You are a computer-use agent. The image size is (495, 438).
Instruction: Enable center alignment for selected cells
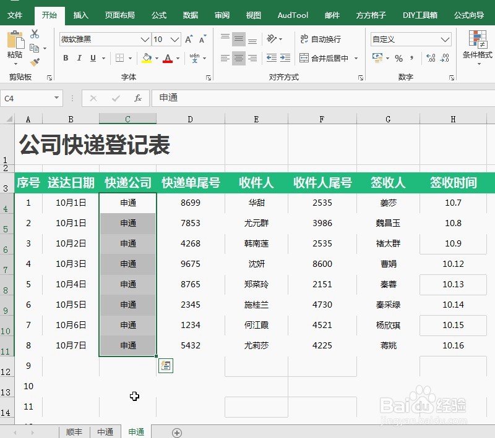[238, 59]
